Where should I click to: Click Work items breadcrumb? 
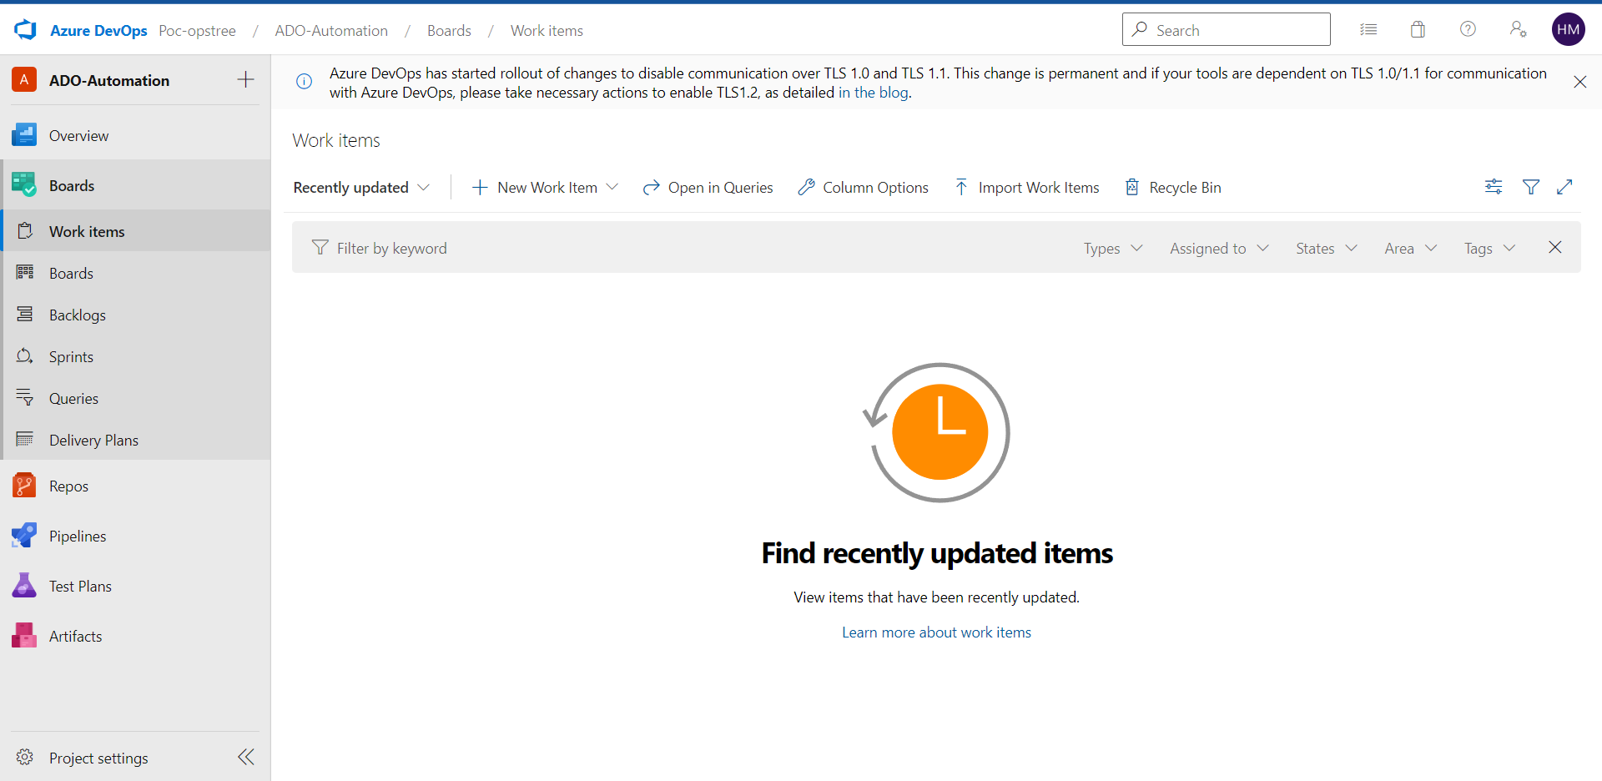[547, 31]
